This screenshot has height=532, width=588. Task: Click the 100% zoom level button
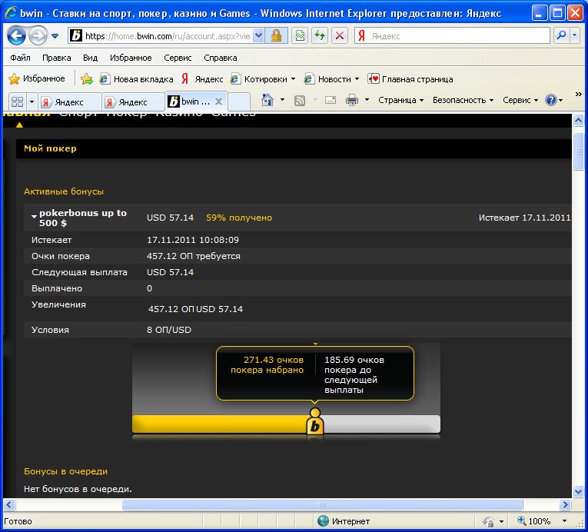click(x=534, y=520)
